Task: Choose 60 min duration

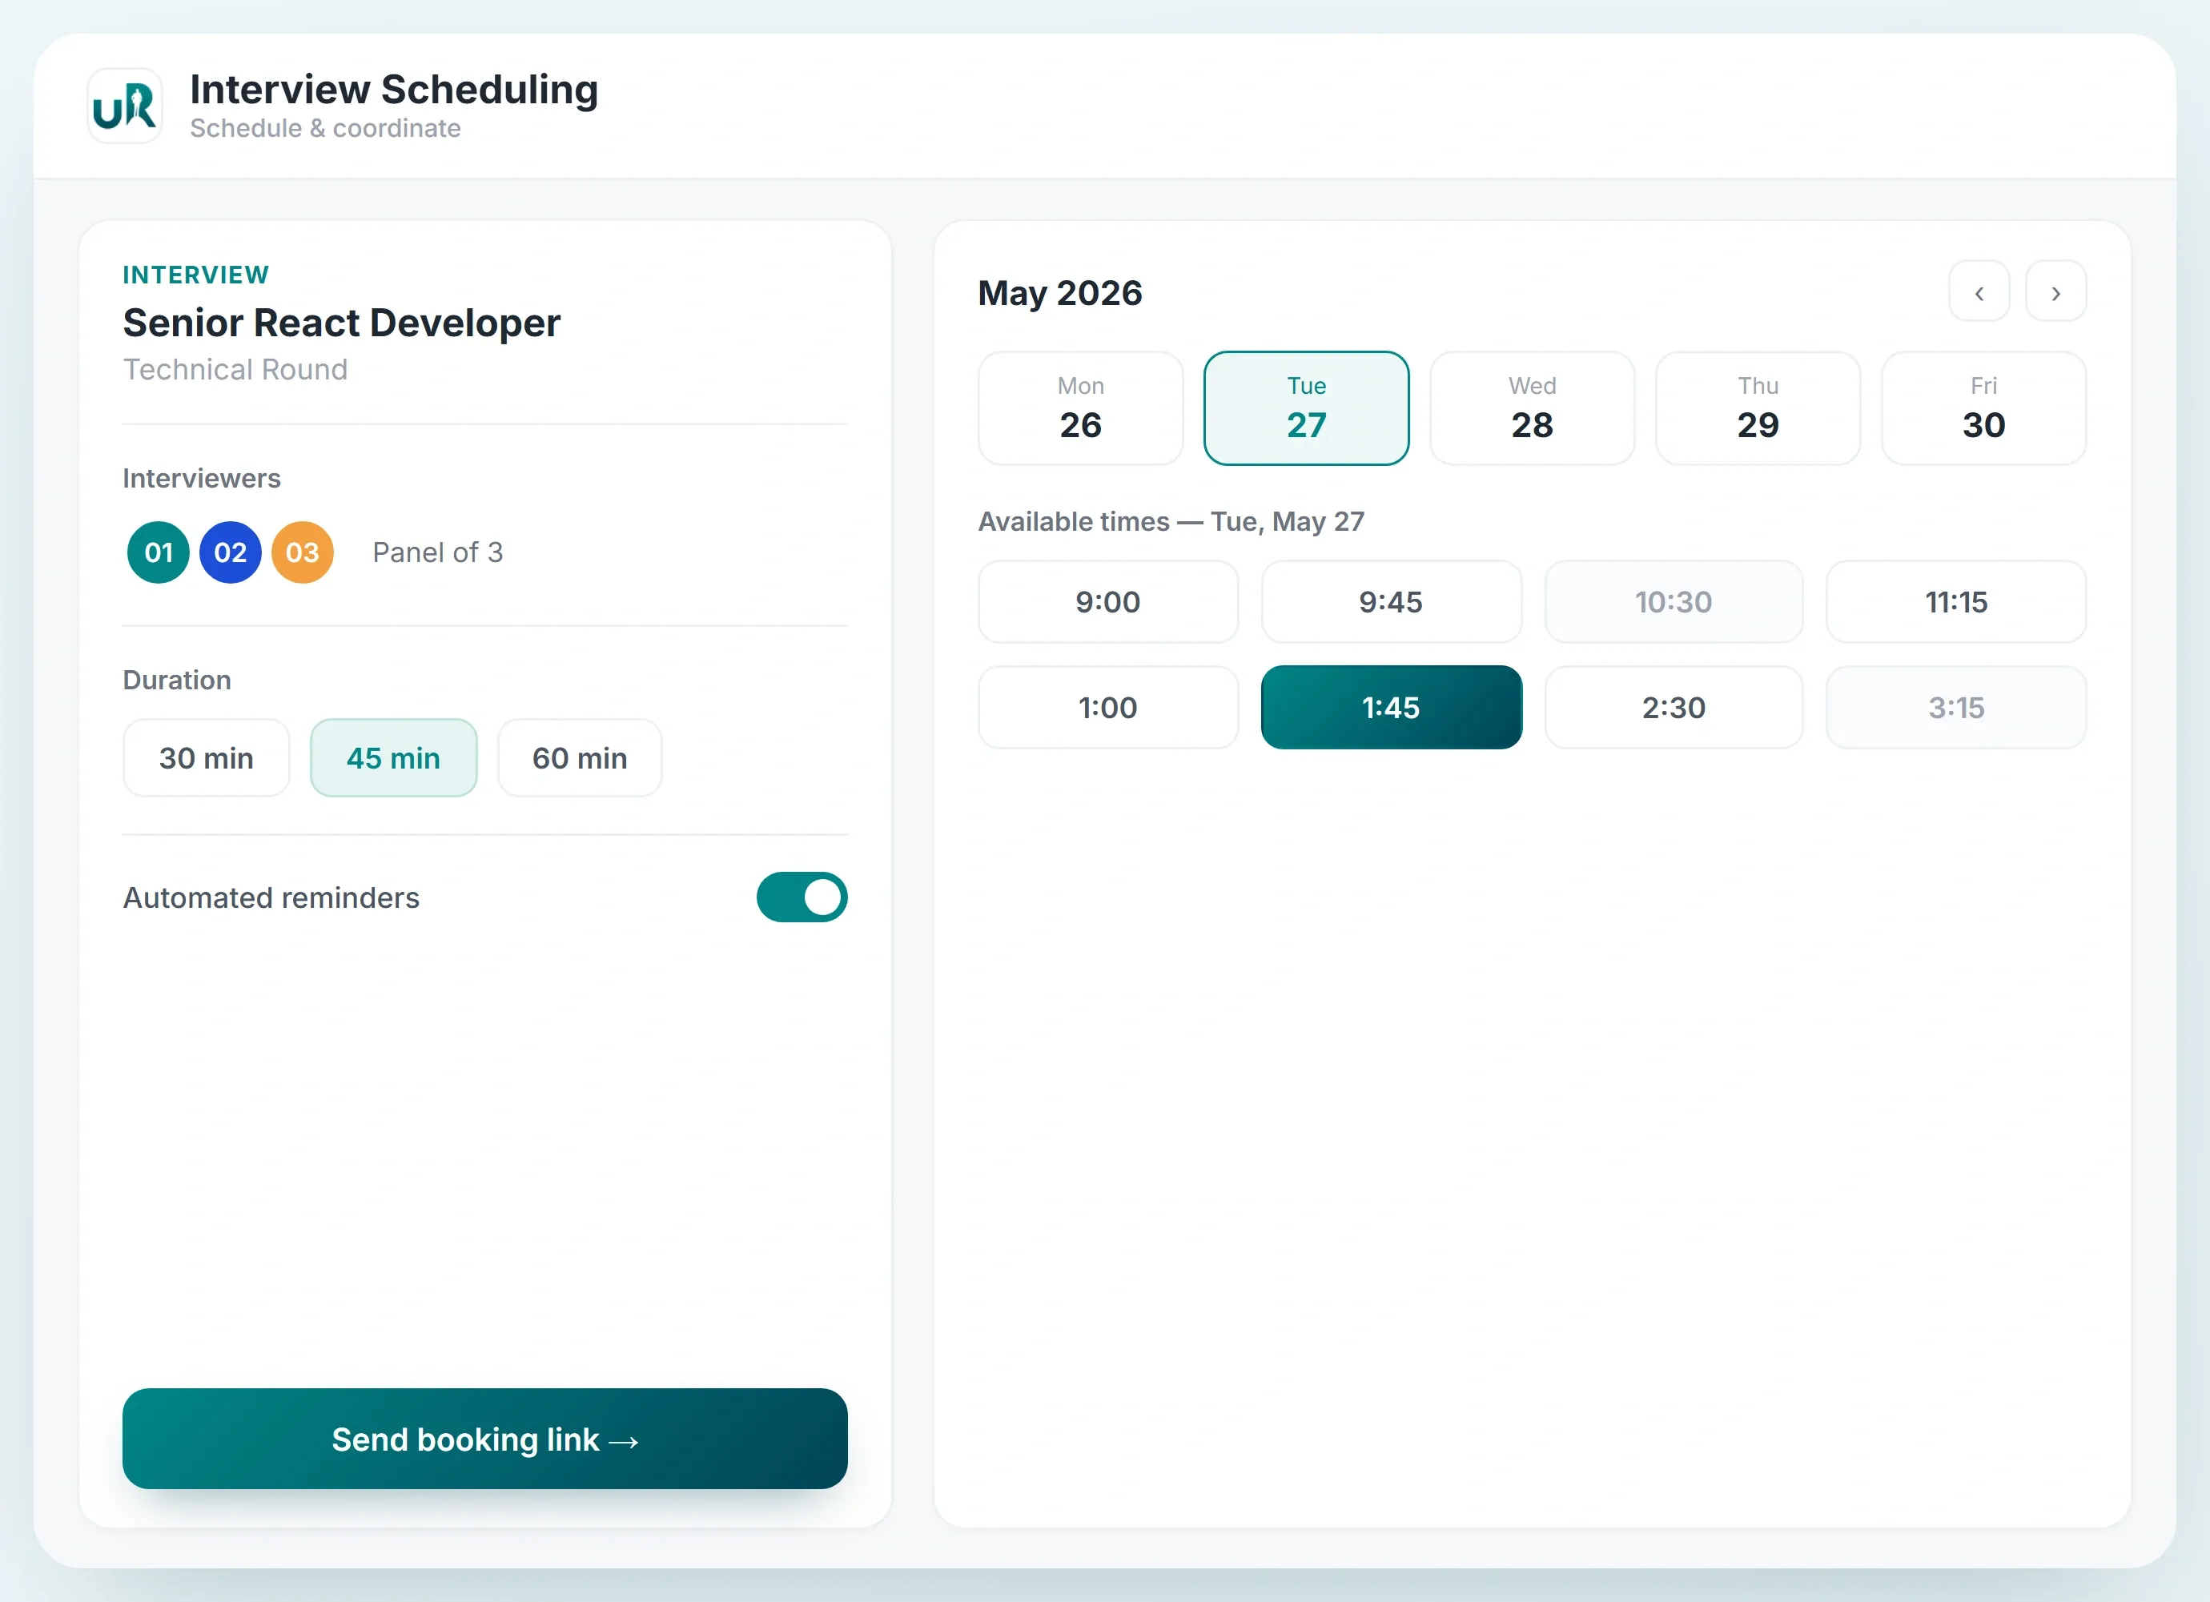Action: (x=580, y=758)
